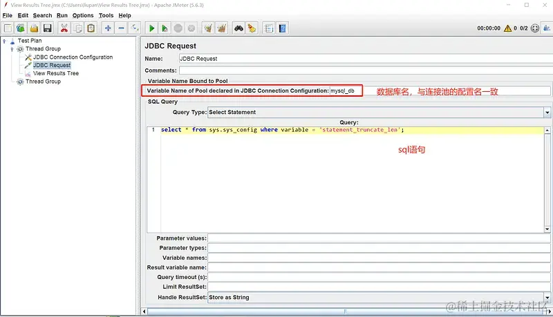The width and height of the screenshot is (553, 317).
Task: Open the Tools menu
Action: [x=106, y=15]
